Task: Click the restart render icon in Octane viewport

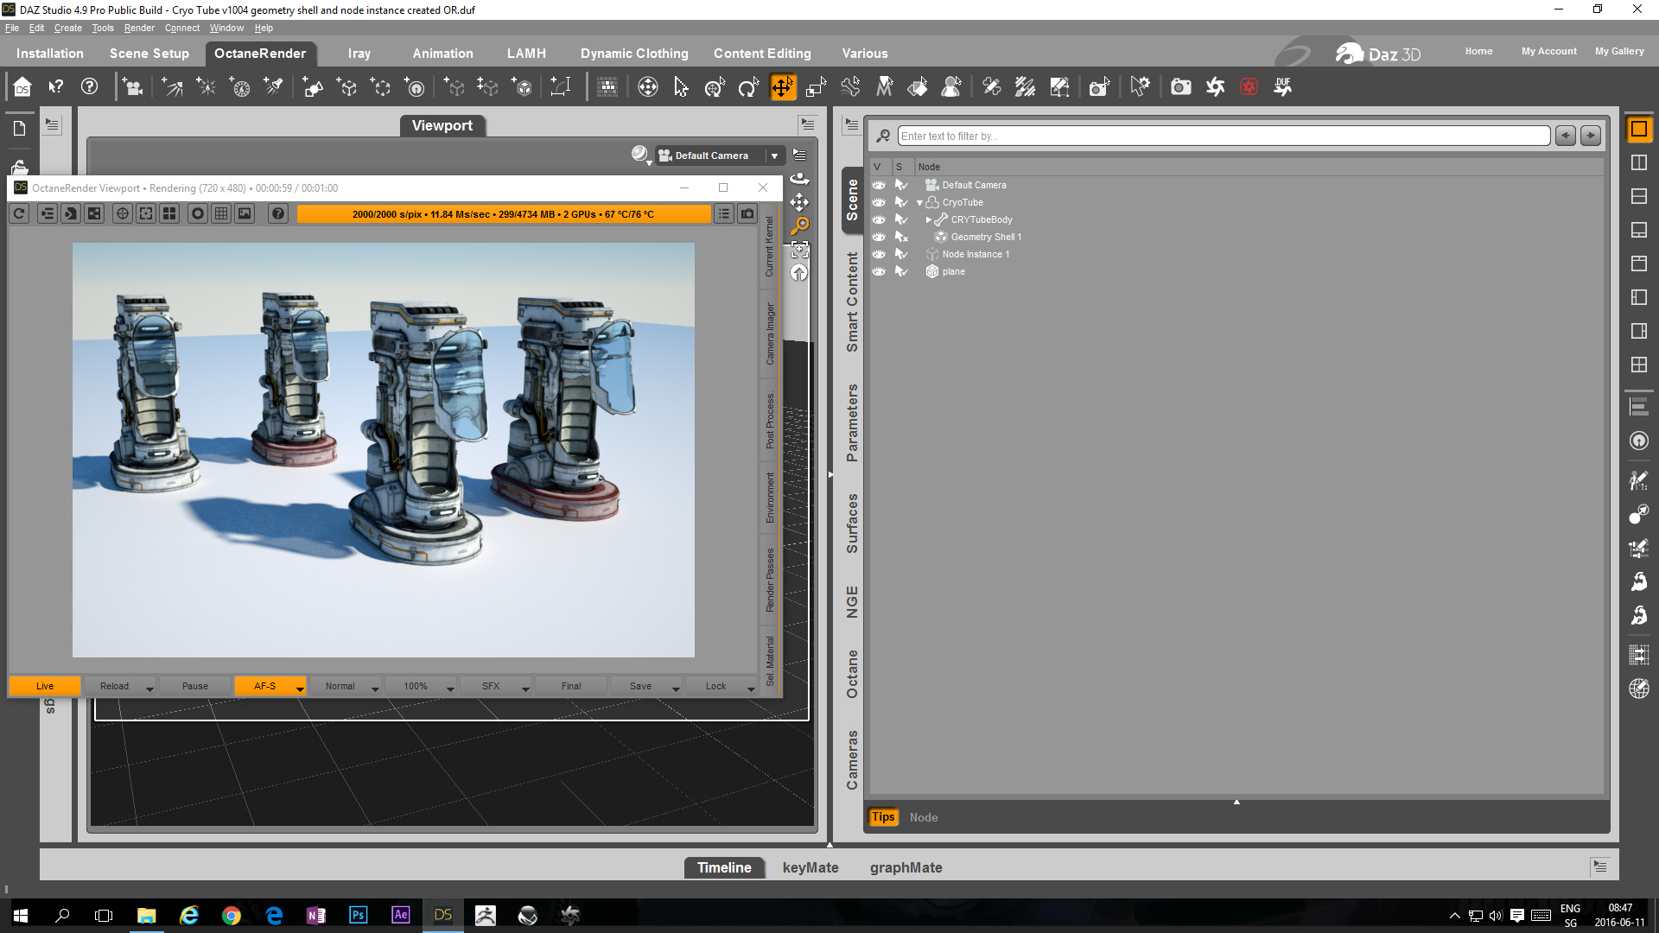Action: click(x=20, y=213)
